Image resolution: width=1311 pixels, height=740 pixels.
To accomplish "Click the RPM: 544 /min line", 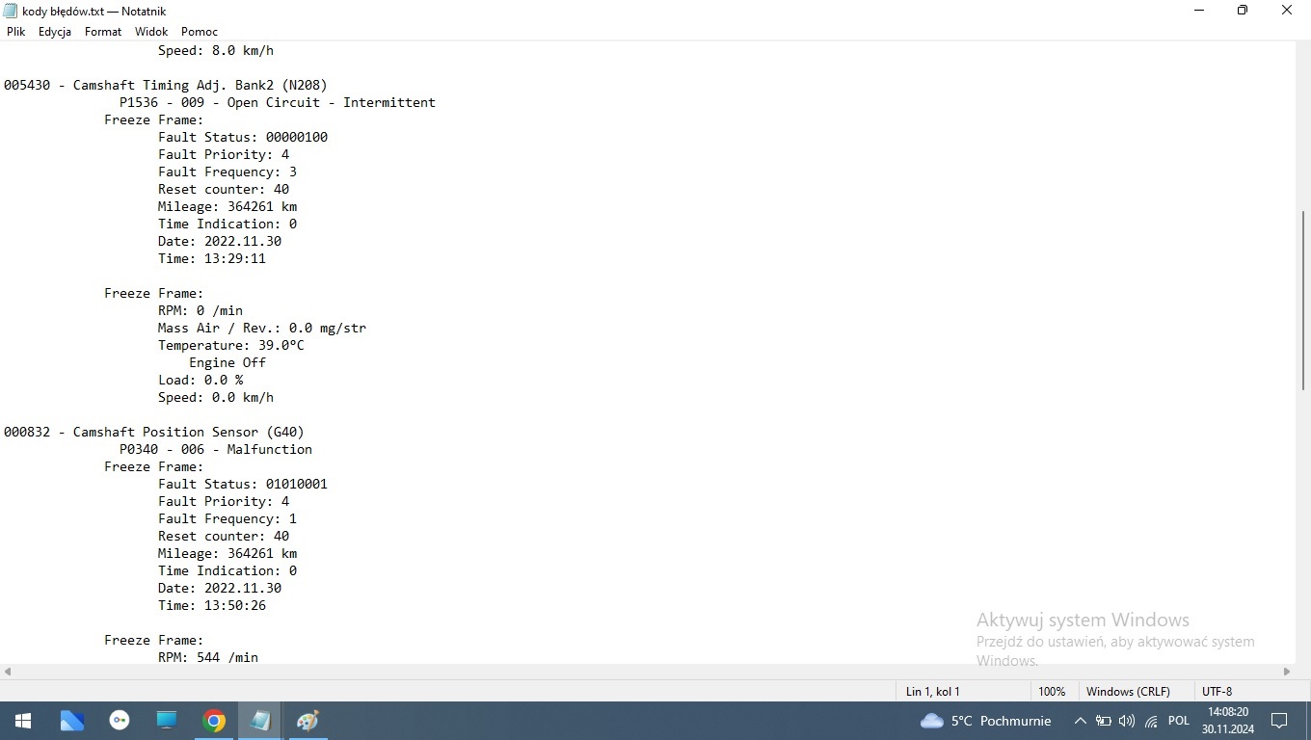I will point(208,656).
